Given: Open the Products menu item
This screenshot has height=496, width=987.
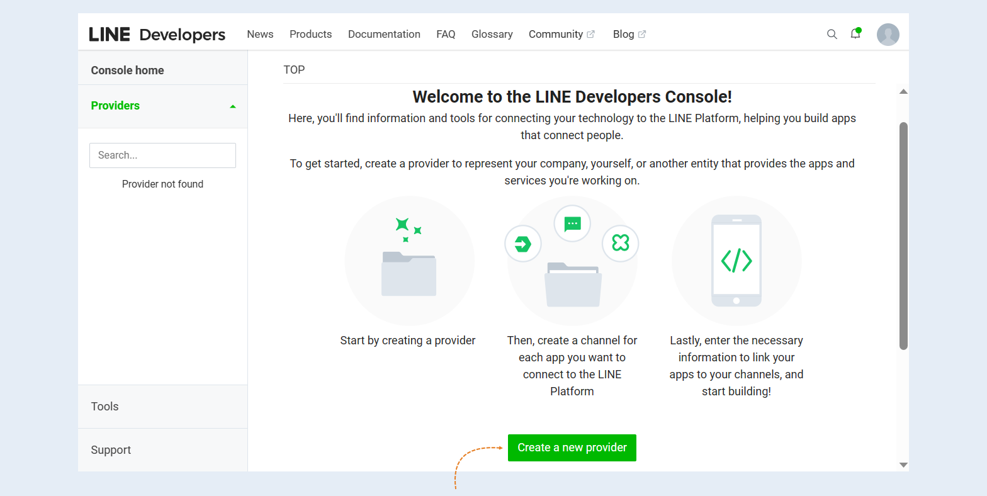Looking at the screenshot, I should coord(311,34).
